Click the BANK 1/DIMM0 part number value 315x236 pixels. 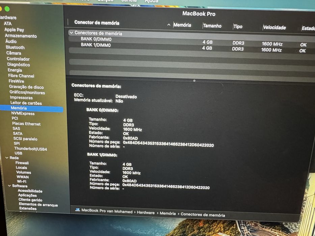point(166,186)
